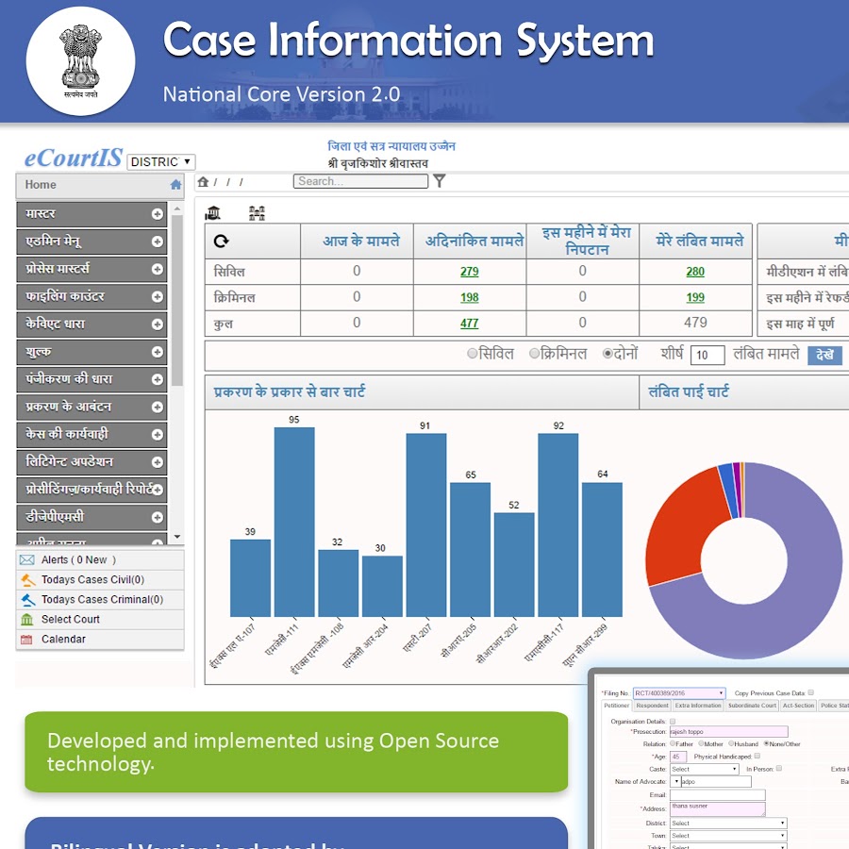Open the 477 total undated cases link

tap(470, 324)
